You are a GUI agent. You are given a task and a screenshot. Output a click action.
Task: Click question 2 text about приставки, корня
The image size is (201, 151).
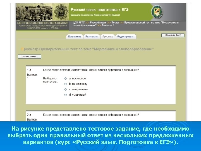pos(91,115)
